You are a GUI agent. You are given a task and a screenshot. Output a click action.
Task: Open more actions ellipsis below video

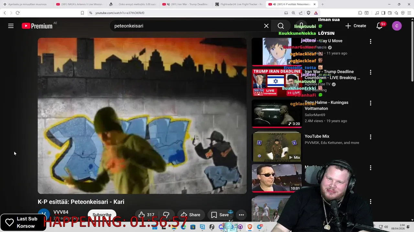coord(241,215)
